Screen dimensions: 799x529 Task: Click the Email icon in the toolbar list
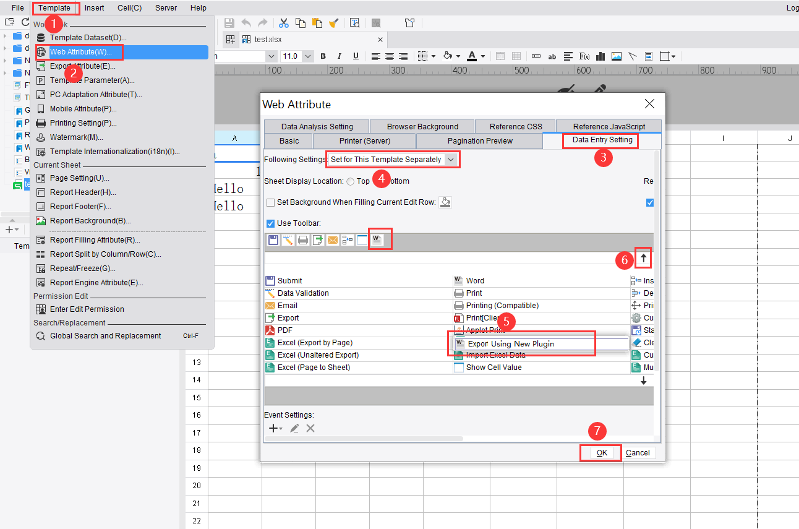(270, 305)
